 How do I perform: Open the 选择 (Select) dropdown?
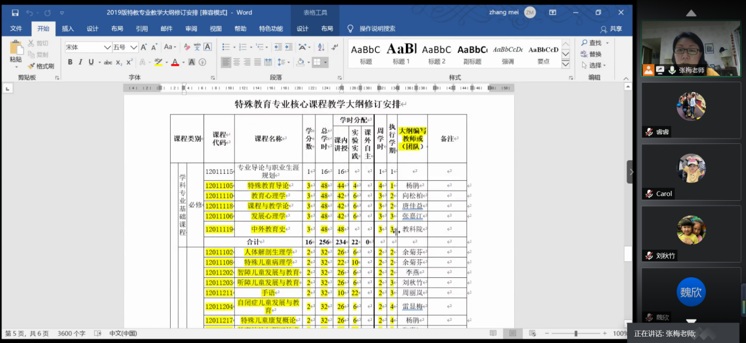click(x=594, y=65)
